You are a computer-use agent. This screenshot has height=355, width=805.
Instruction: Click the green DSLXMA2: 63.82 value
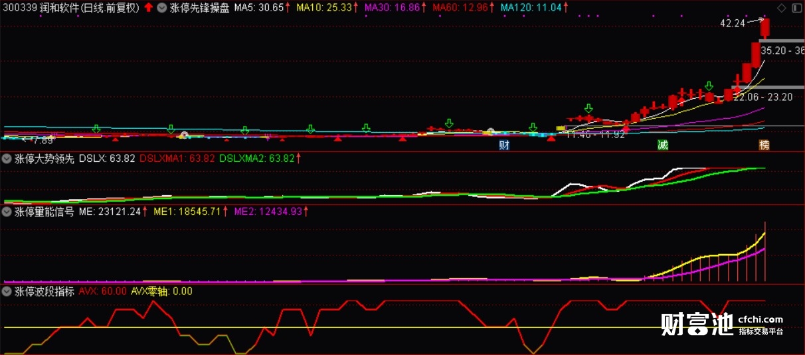(256, 159)
